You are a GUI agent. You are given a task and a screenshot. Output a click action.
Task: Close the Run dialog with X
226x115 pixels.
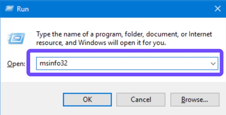pos(217,9)
